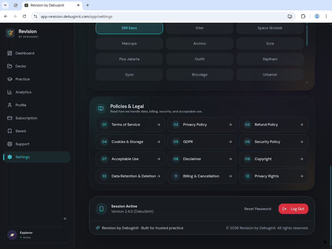Click the up arrow above the font list
The width and height of the screenshot is (332, 249).
pyautogui.click(x=307, y=23)
